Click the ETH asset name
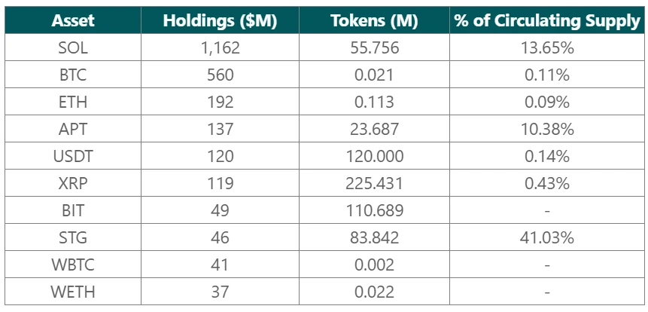Image resolution: width=648 pixels, height=312 pixels. 72,102
